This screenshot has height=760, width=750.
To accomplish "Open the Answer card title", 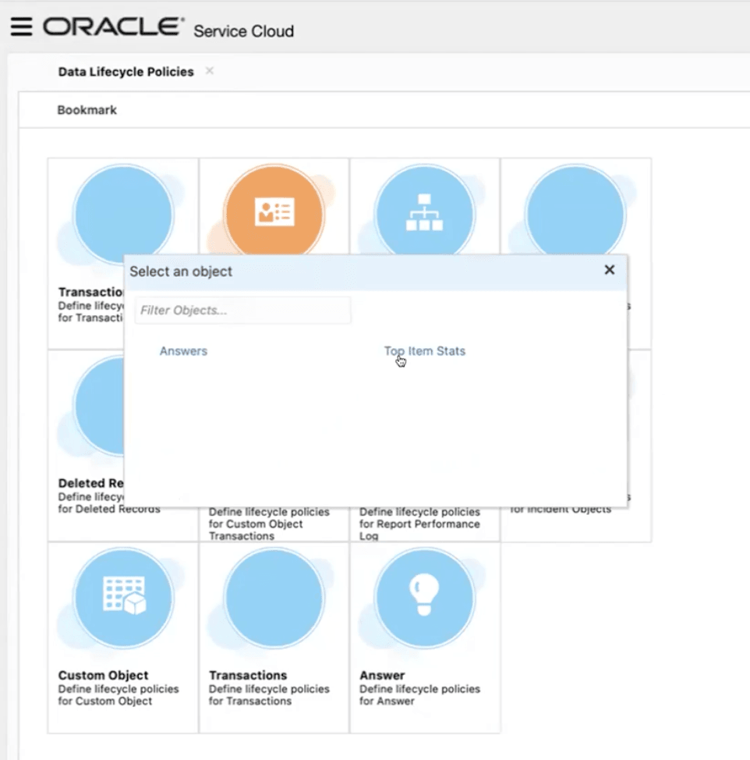I will click(382, 675).
